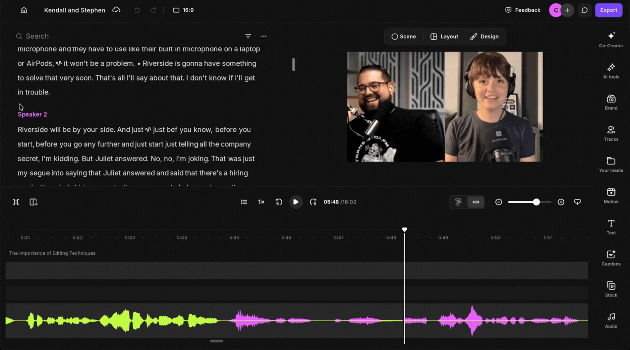The image size is (630, 350).
Task: Open the Stock panel
Action: point(611,289)
